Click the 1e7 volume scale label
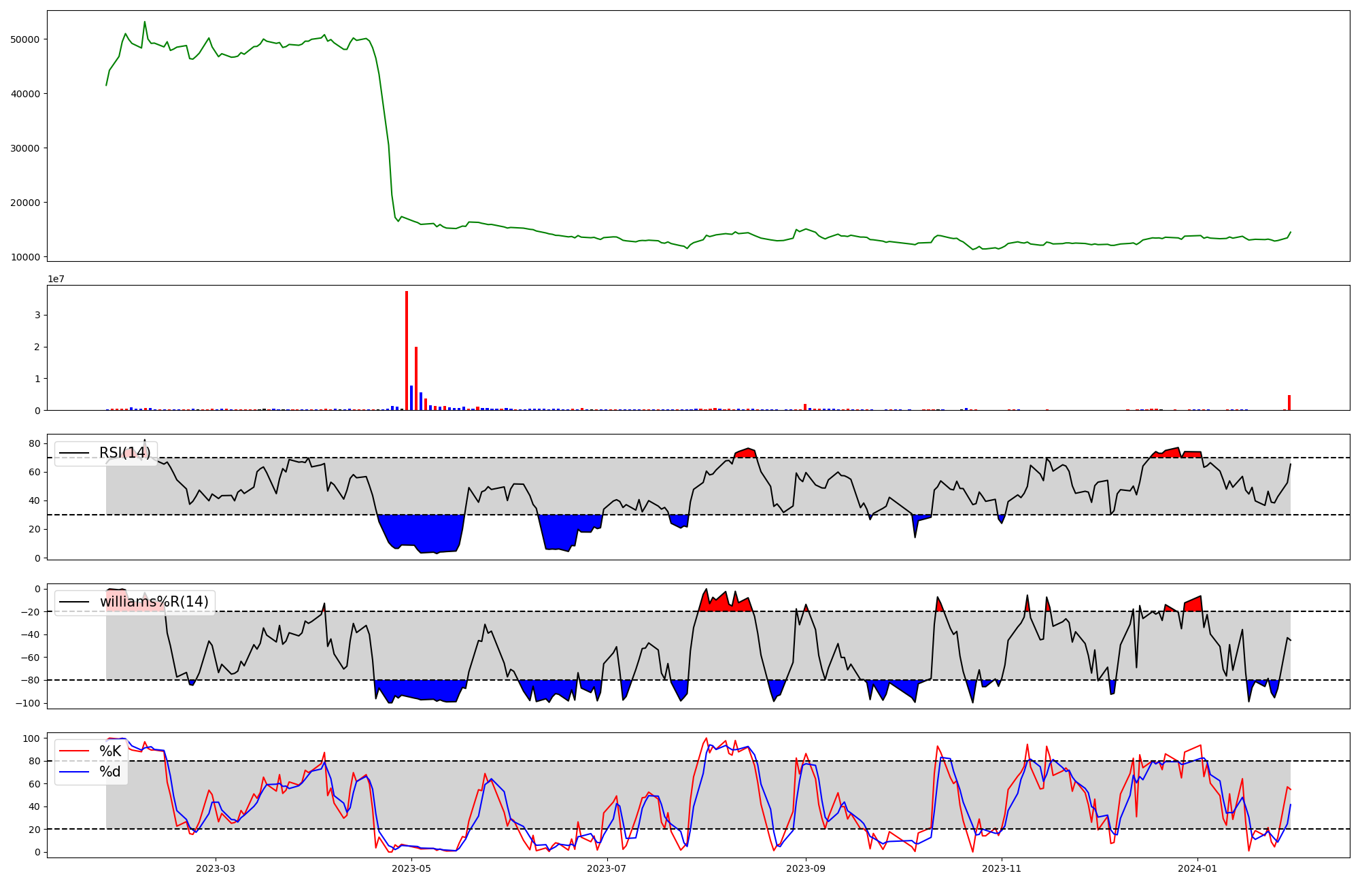The width and height of the screenshot is (1360, 884). (x=56, y=279)
